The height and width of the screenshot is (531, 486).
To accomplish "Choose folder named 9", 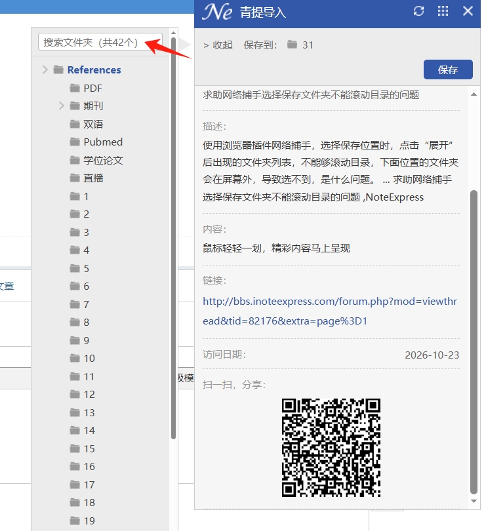I will click(x=86, y=340).
